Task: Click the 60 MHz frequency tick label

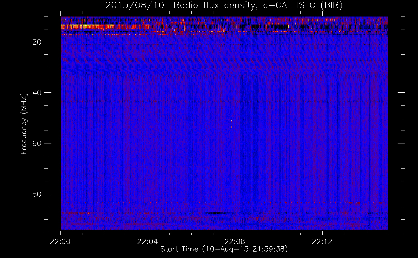Action: tap(37, 143)
